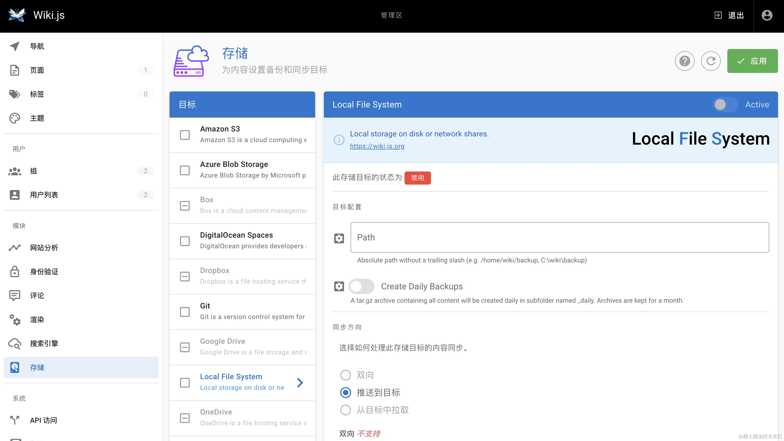The width and height of the screenshot is (784, 441).
Task: Click the refresh circular arrow icon
Action: click(x=711, y=61)
